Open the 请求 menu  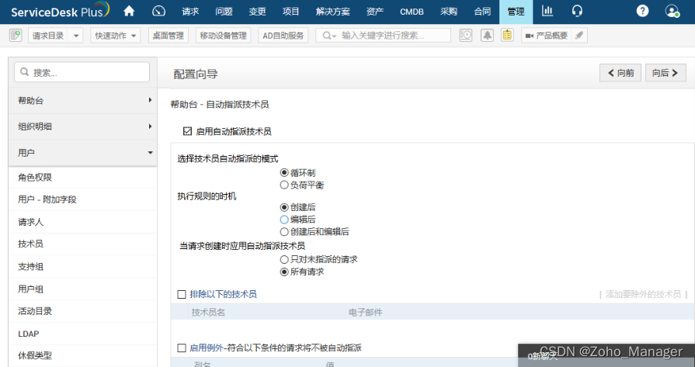click(190, 12)
